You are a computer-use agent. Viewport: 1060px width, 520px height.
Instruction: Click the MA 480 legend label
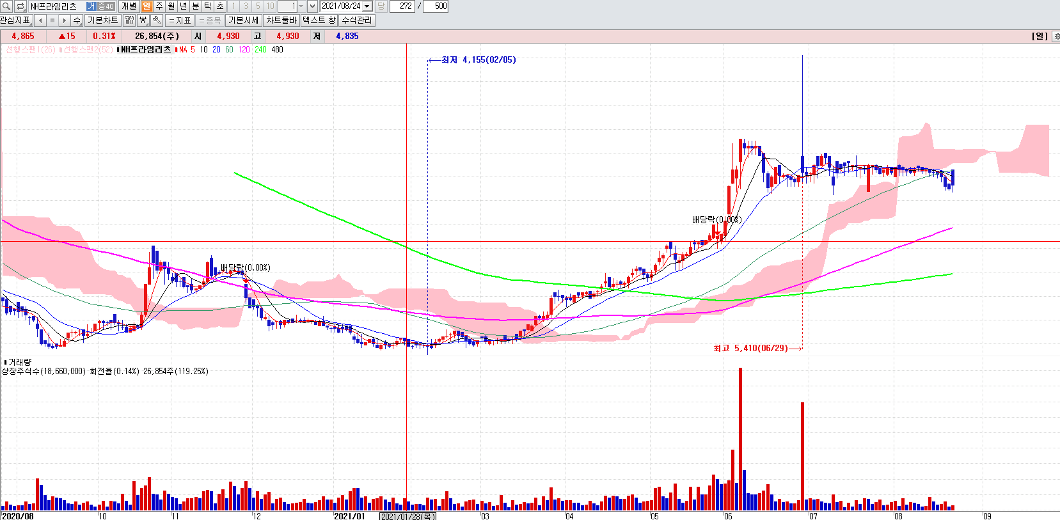pos(277,49)
